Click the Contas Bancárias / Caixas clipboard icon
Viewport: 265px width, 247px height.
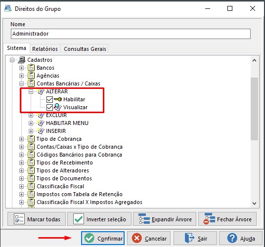tap(31, 83)
